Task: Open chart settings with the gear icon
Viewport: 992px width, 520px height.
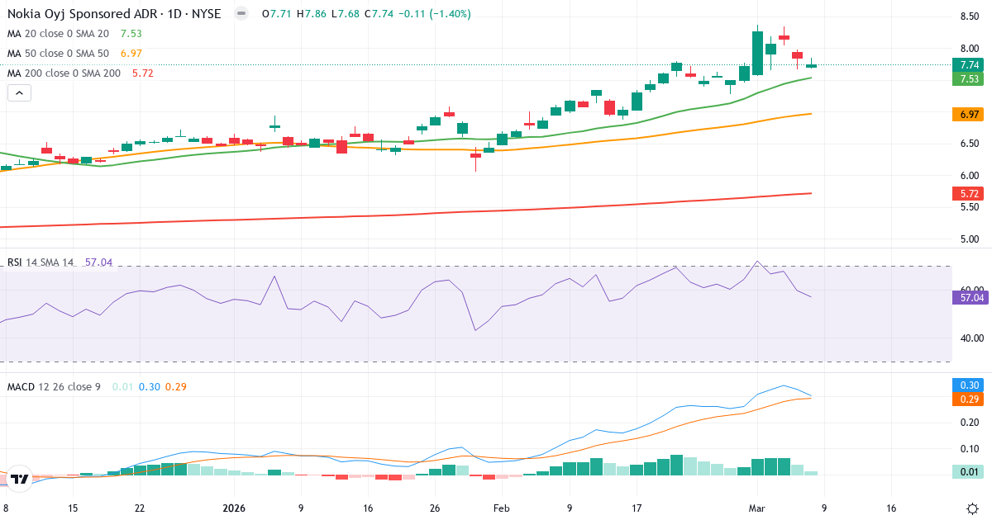Action: click(974, 509)
